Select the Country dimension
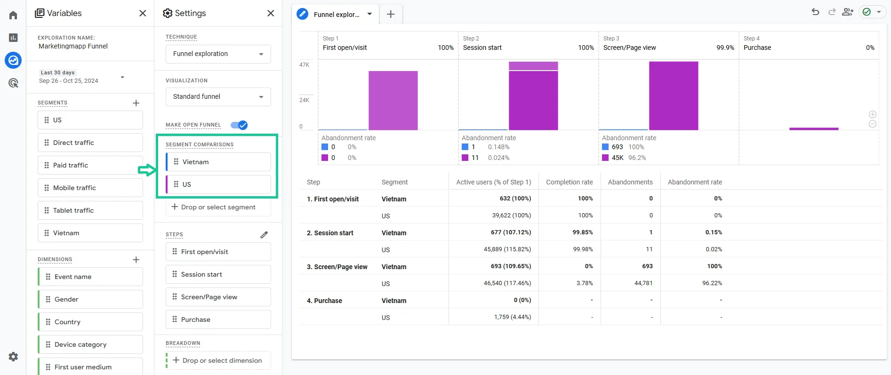The image size is (891, 375). [x=90, y=322]
